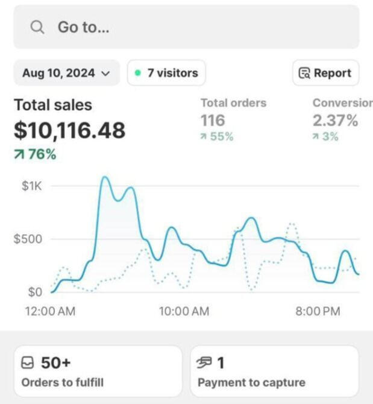This screenshot has width=373, height=404.
Task: Click the 55% orders increase arrow
Action: click(x=204, y=137)
